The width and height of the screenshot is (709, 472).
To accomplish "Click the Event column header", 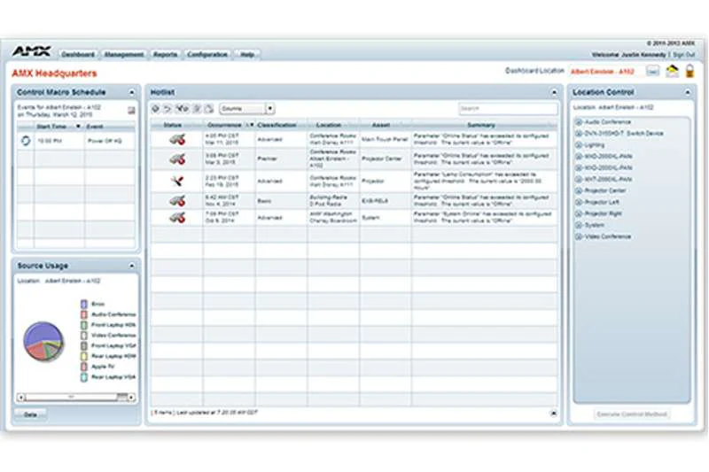I will coord(110,126).
